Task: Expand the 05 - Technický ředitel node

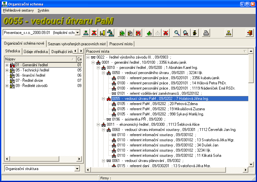Action: [x=7, y=70]
